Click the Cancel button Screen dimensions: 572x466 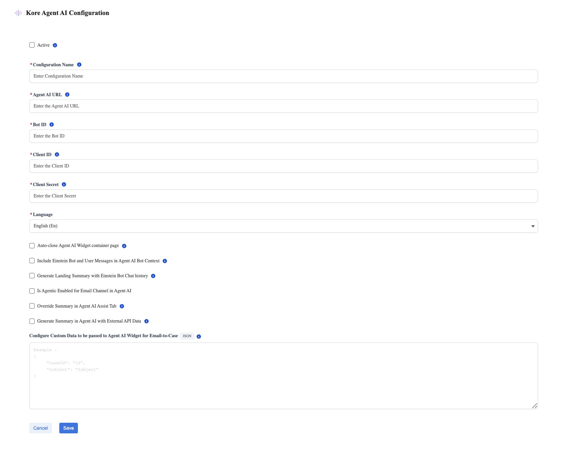(x=41, y=428)
